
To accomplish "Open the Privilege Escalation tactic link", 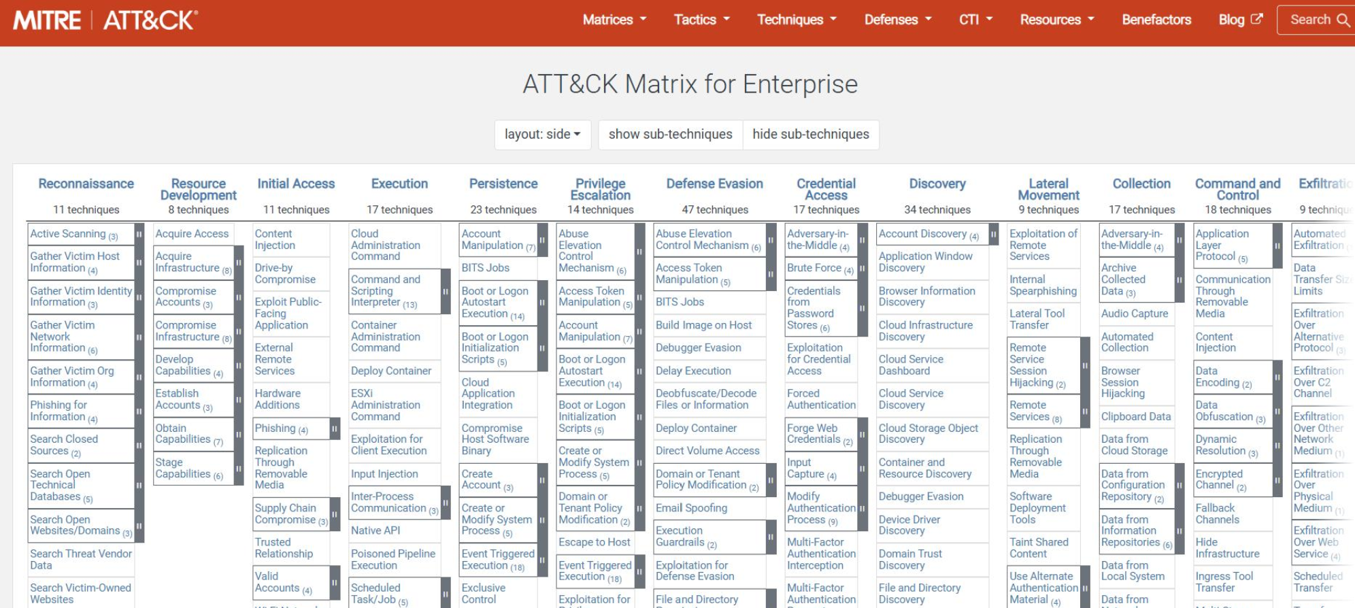I will click(601, 189).
